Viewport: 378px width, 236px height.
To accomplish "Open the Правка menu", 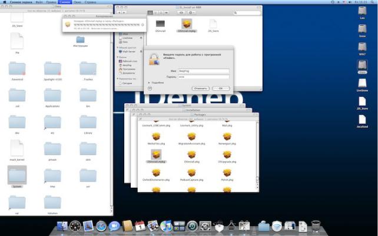I will 51,2.
